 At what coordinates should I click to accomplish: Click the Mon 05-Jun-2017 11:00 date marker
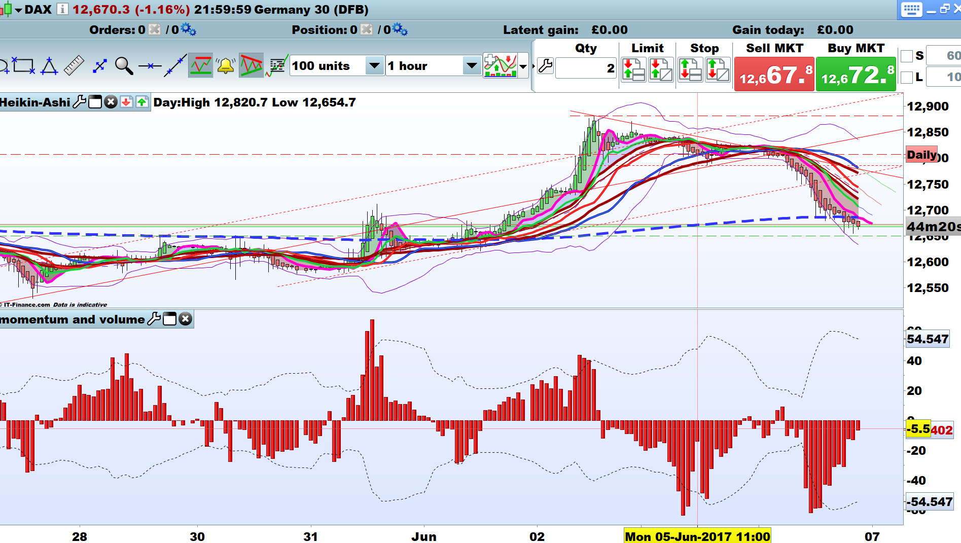pyautogui.click(x=698, y=536)
